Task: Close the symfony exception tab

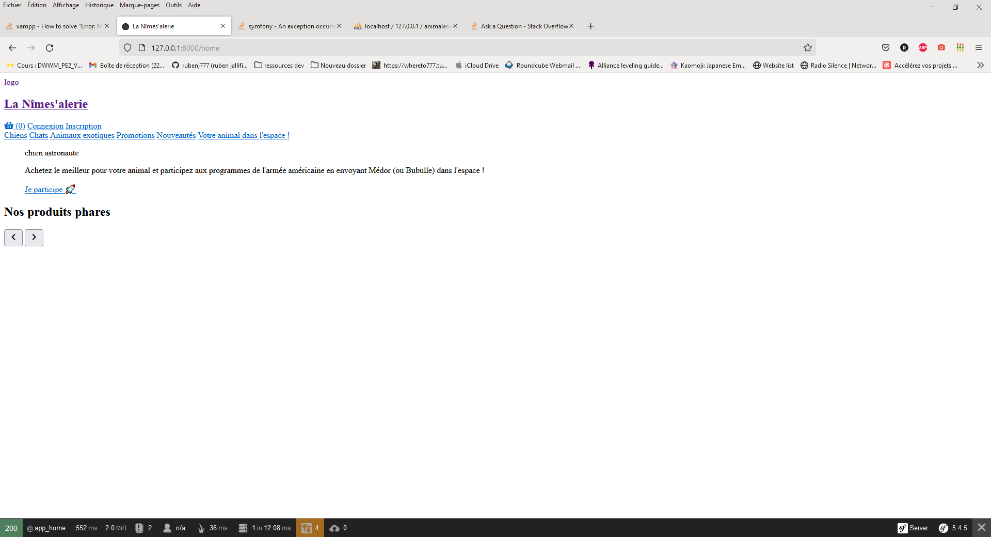Action: tap(339, 26)
